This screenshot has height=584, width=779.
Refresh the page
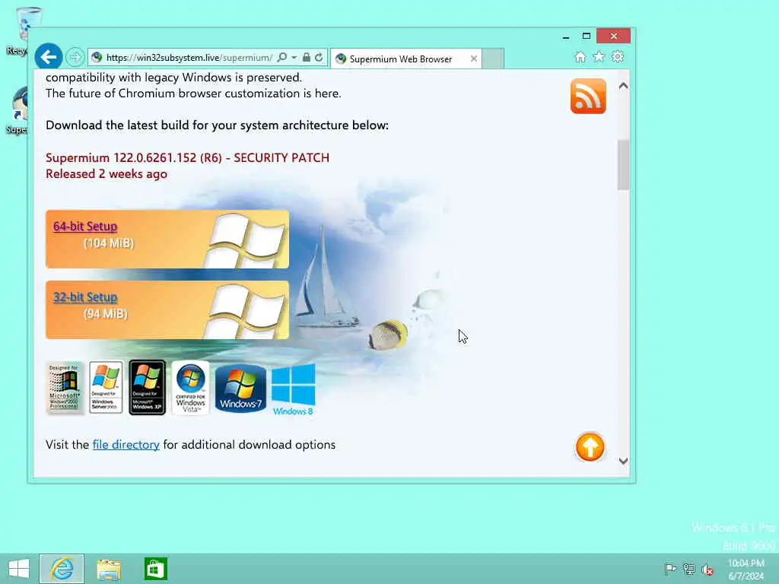[x=319, y=58]
